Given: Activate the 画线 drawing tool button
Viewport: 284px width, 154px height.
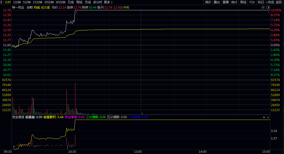Looking at the screenshot, I should (243, 2).
